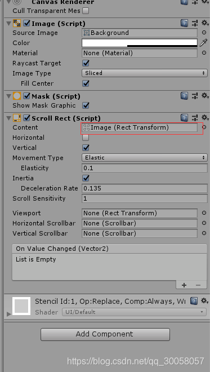Toggle Fill Center checkbox
The image size is (210, 372).
coord(86,83)
